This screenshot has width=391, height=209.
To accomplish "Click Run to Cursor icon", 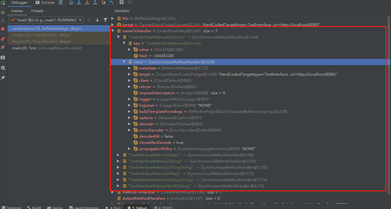I will [x=111, y=2].
